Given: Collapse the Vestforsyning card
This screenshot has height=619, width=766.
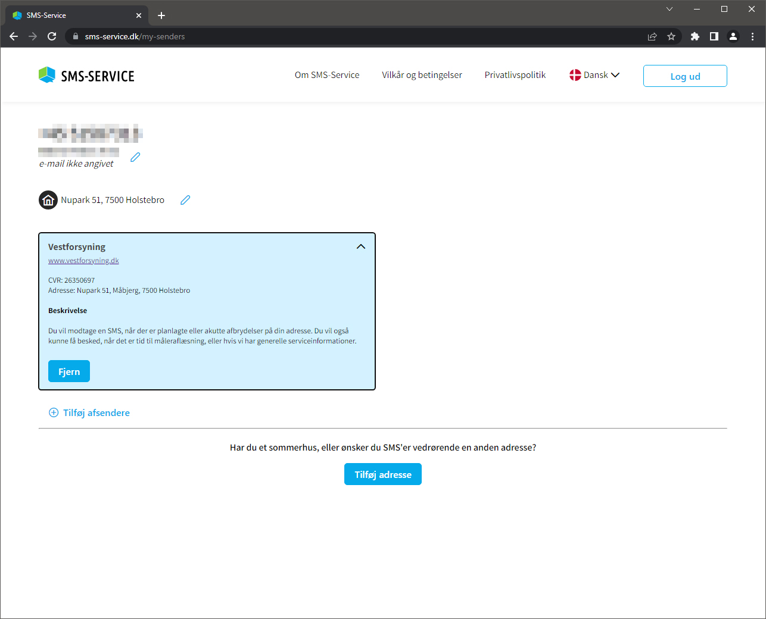Looking at the screenshot, I should click(360, 246).
